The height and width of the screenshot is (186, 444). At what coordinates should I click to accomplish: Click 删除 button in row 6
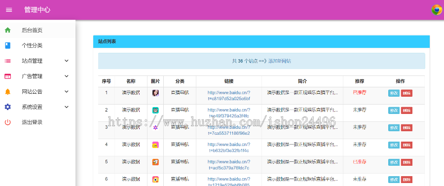point(407,180)
